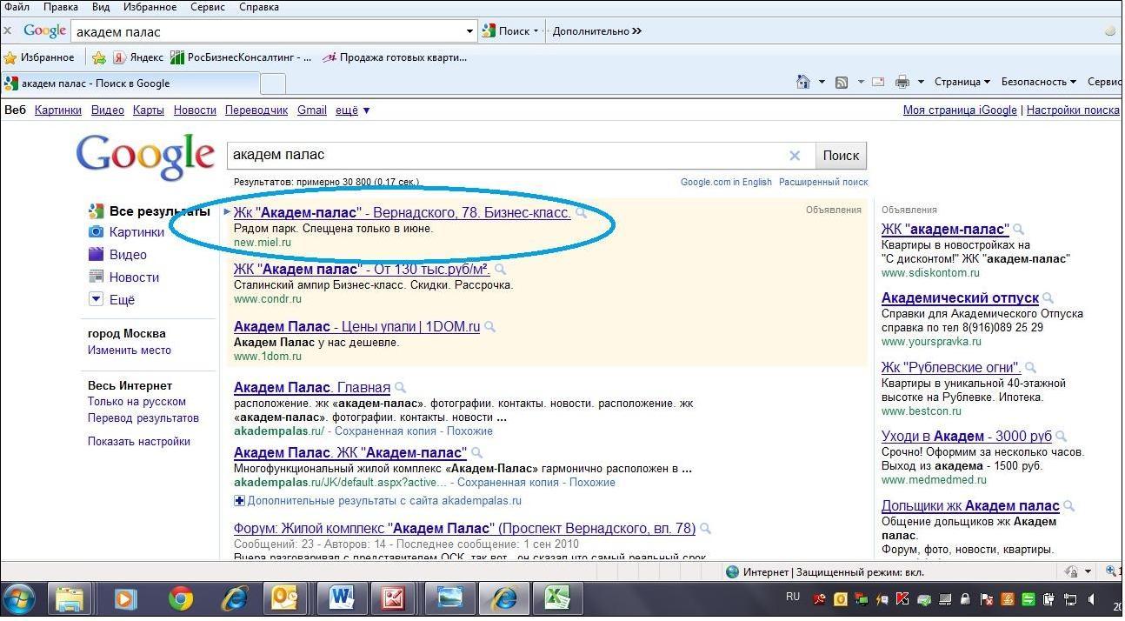This screenshot has width=1125, height=621.
Task: Open dropdown arrow next to toolbar Поиск button
Action: [536, 31]
